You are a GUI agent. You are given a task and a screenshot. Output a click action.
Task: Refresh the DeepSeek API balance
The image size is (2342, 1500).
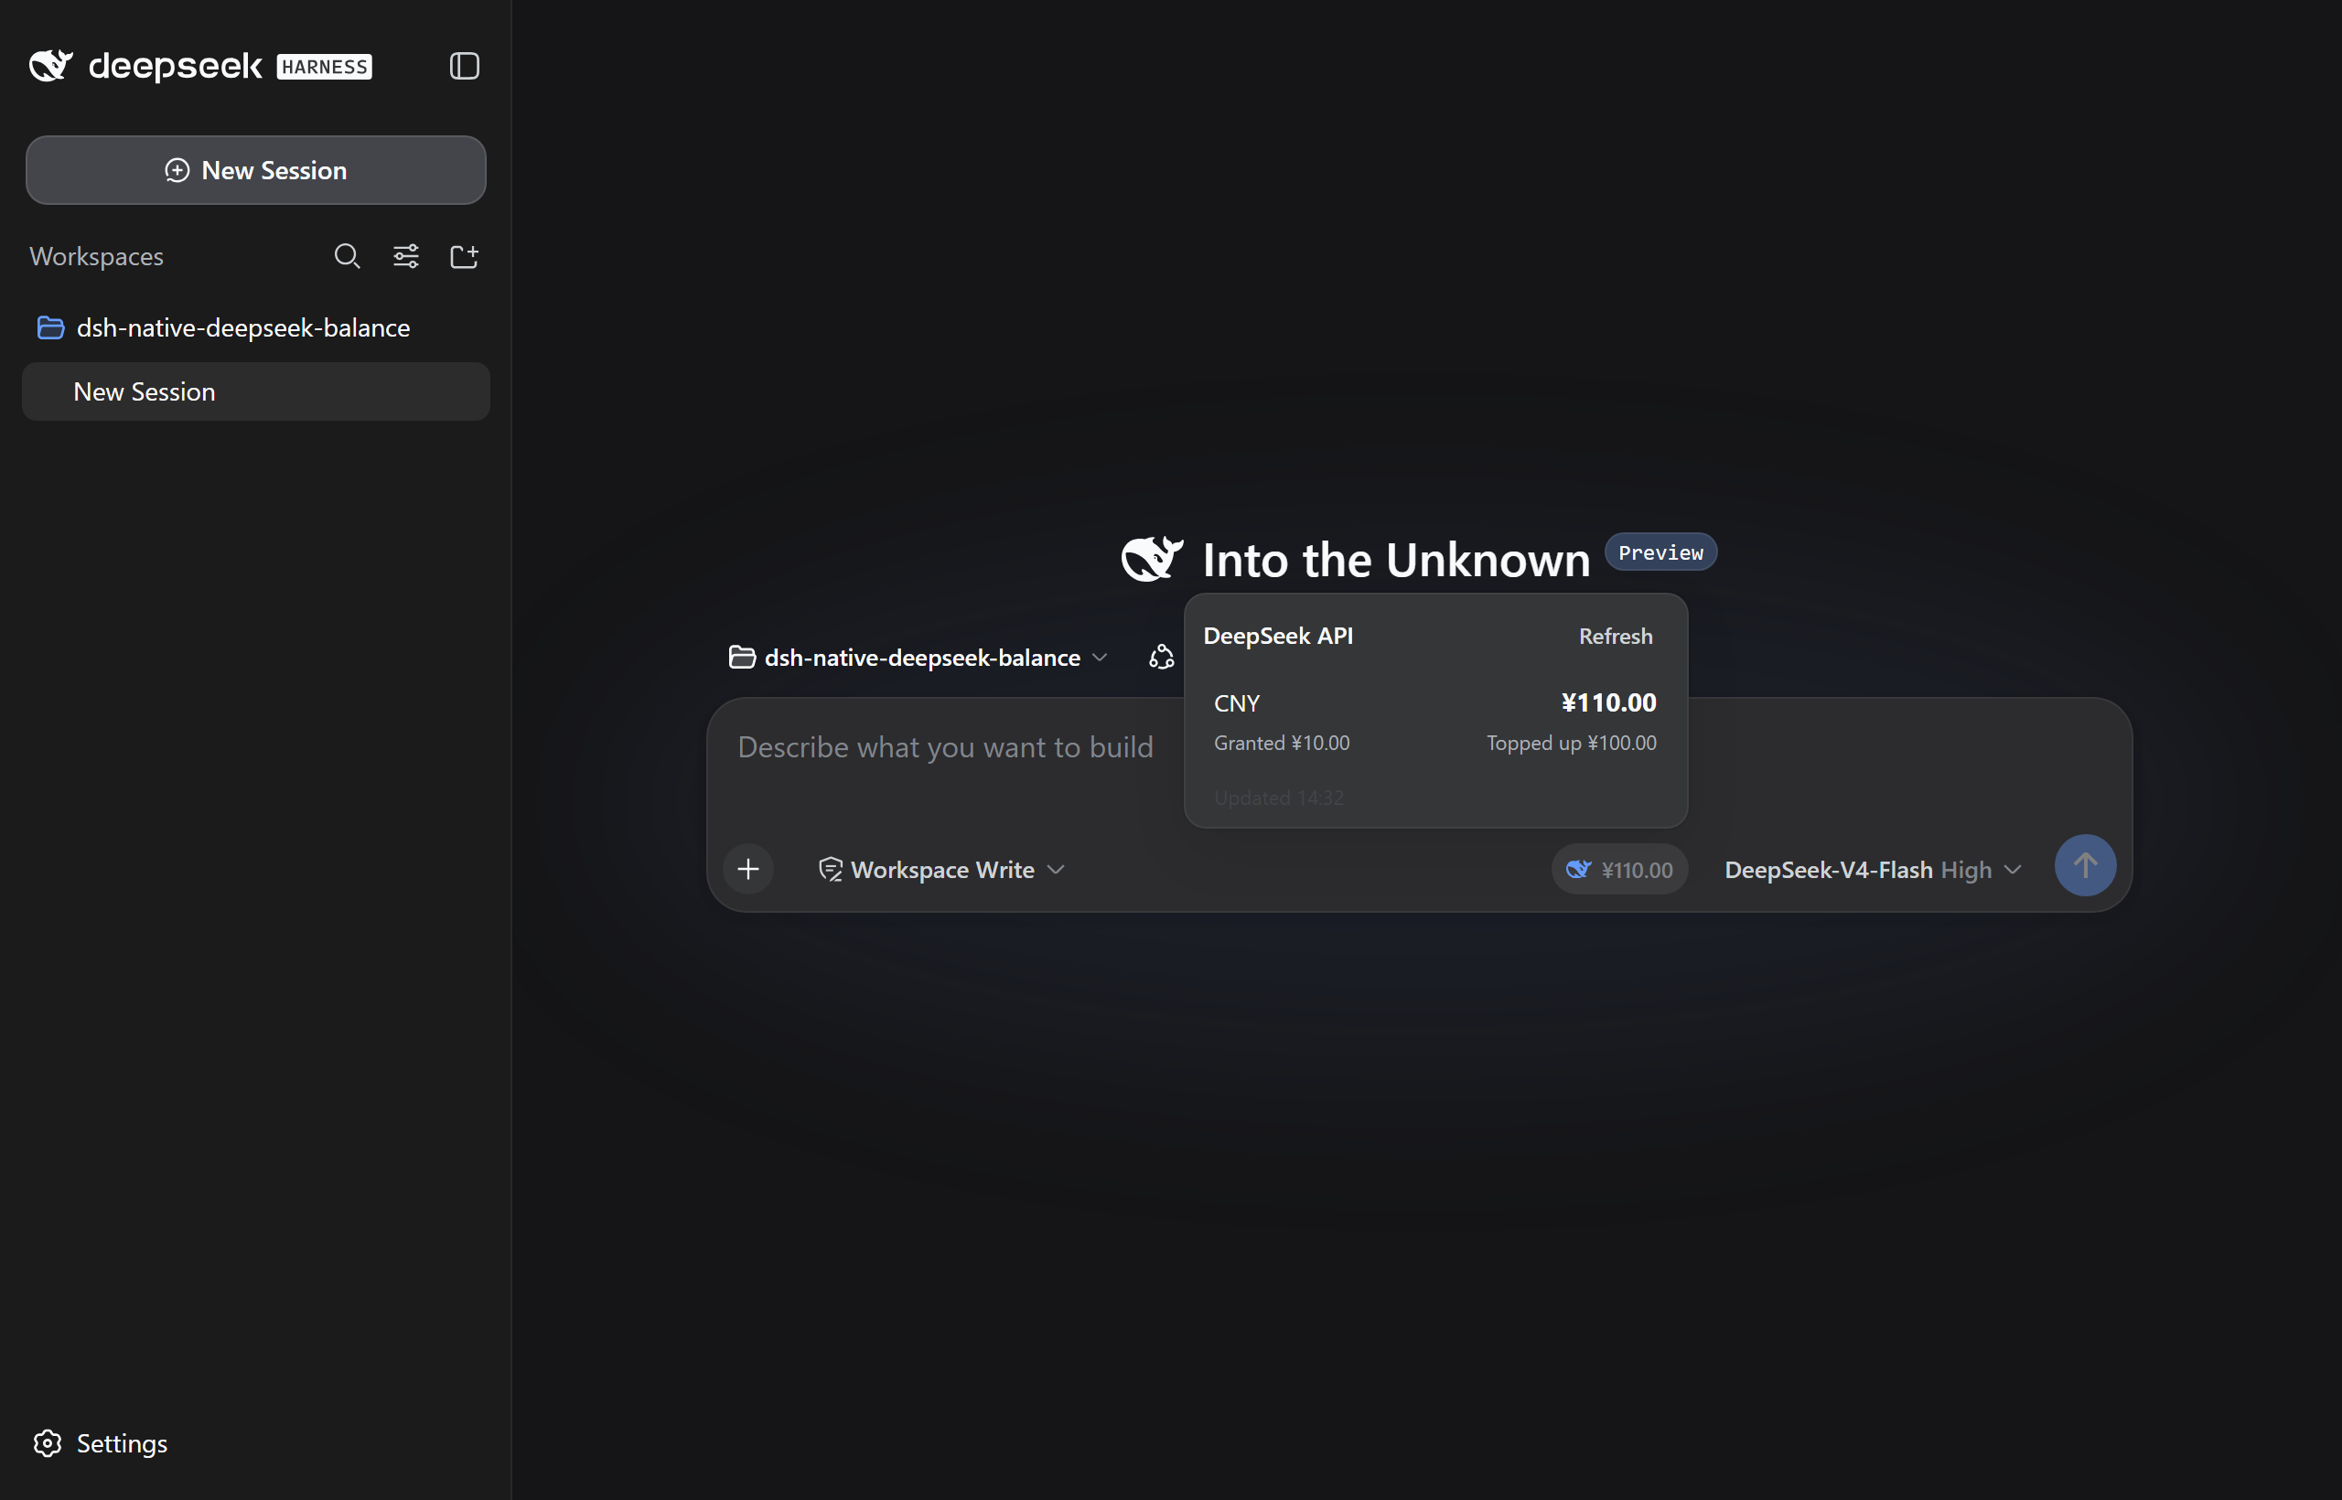tap(1616, 636)
